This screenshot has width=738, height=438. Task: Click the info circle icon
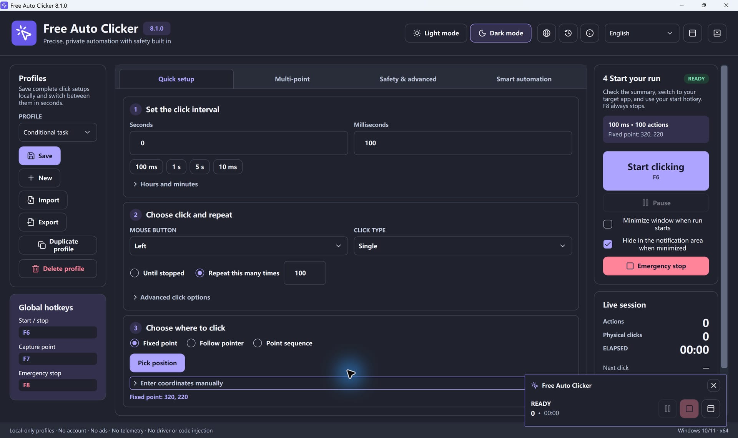(x=590, y=33)
